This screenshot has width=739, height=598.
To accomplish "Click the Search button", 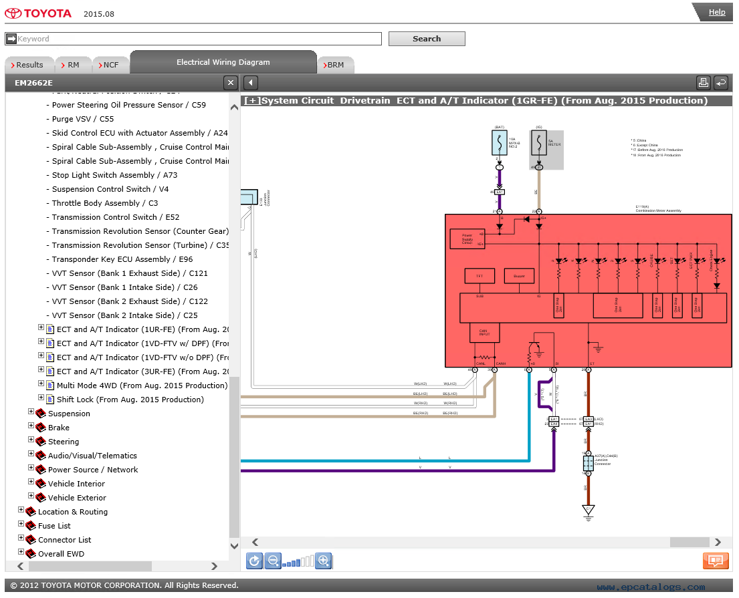I will [427, 39].
